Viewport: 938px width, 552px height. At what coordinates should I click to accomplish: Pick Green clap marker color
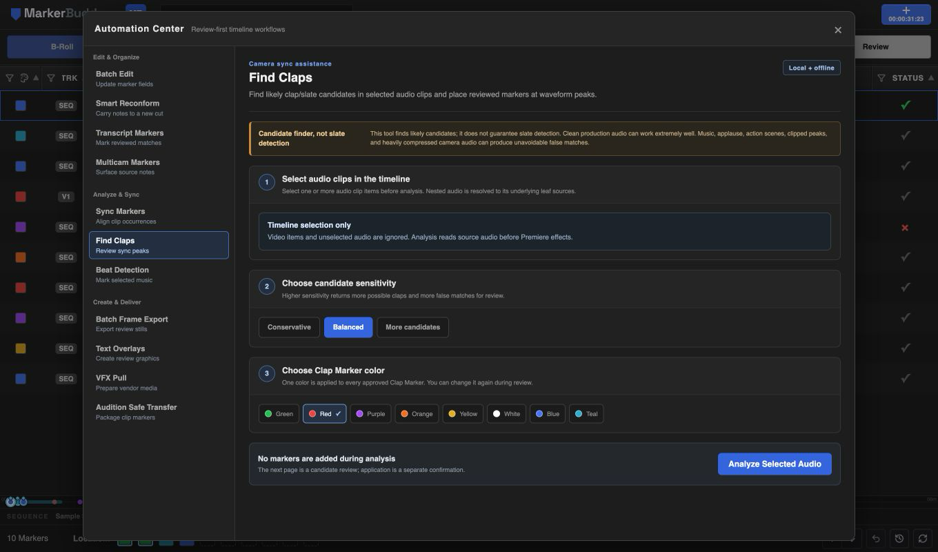[x=279, y=414]
